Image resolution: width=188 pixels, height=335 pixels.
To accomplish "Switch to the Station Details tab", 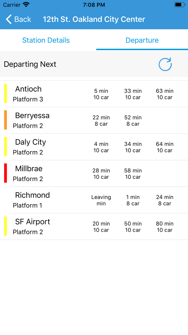I will pos(46,40).
